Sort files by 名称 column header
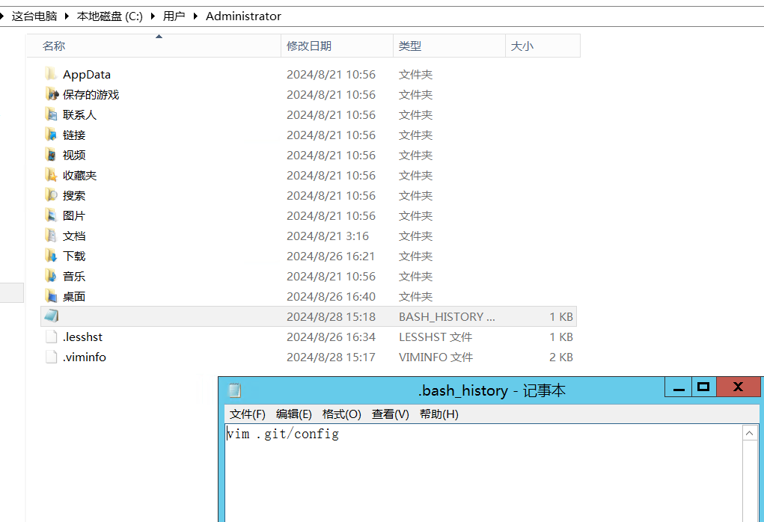The image size is (764, 522). click(x=54, y=46)
